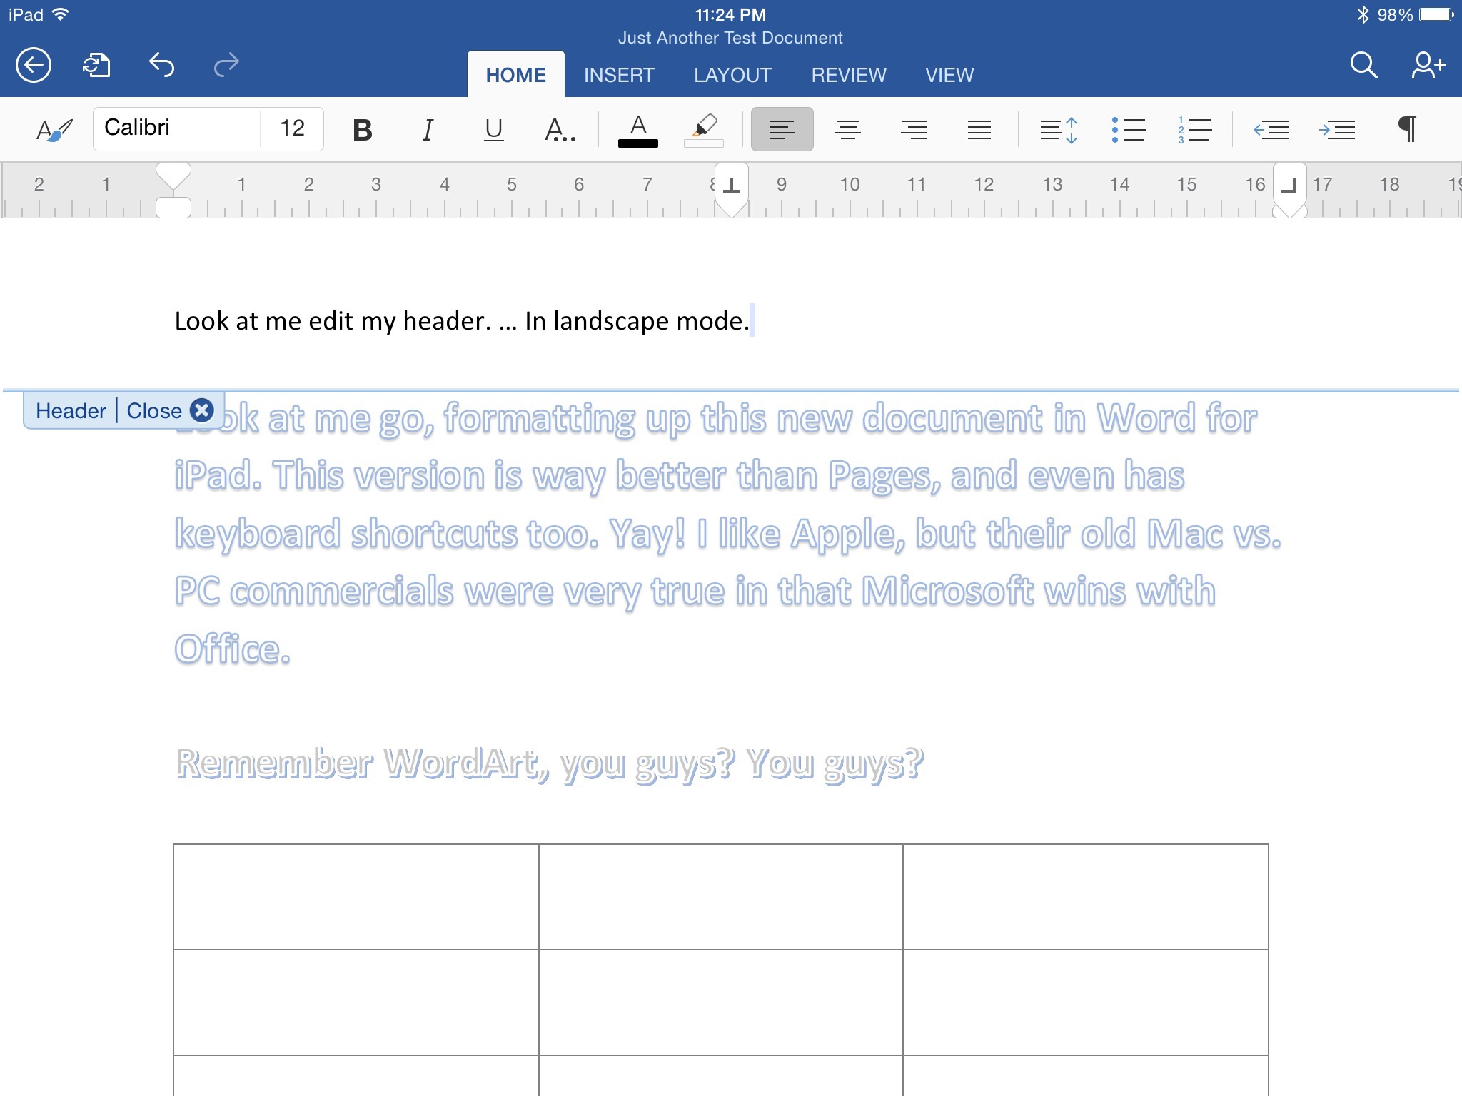Screen dimensions: 1462x1096
Task: Open the font size selector showing 12
Action: (x=292, y=128)
